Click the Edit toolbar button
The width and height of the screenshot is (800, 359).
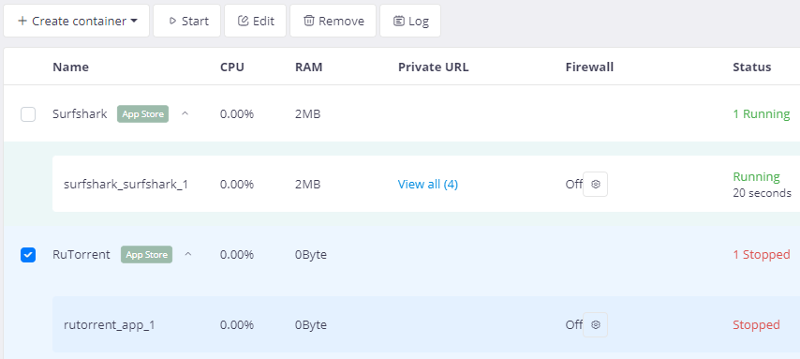pos(255,21)
